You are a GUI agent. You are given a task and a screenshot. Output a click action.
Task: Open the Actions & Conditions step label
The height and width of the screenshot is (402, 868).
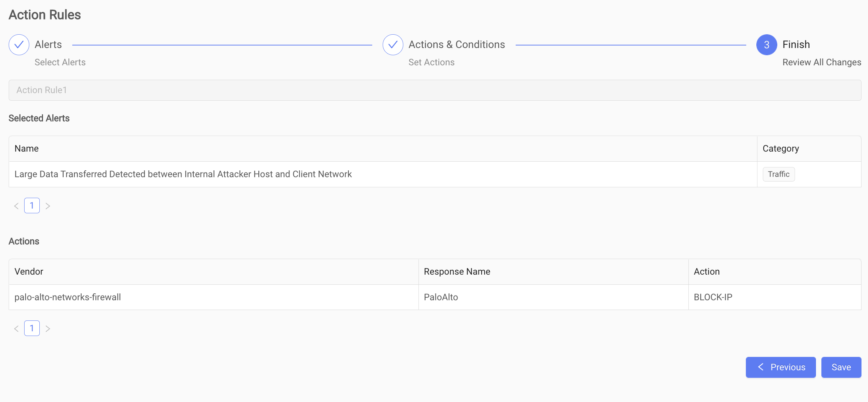click(457, 44)
